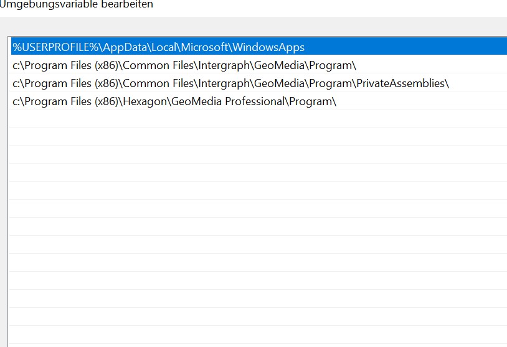Select the %USERPROFILE% WindowsApps path entry
Screen dimensions: 507x347
(x=159, y=47)
